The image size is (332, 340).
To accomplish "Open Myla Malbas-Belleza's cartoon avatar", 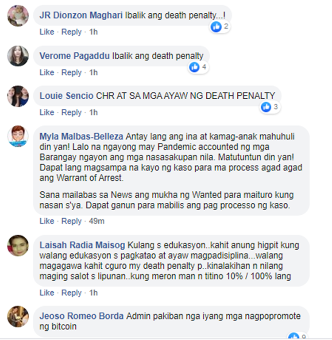I will pyautogui.click(x=18, y=136).
